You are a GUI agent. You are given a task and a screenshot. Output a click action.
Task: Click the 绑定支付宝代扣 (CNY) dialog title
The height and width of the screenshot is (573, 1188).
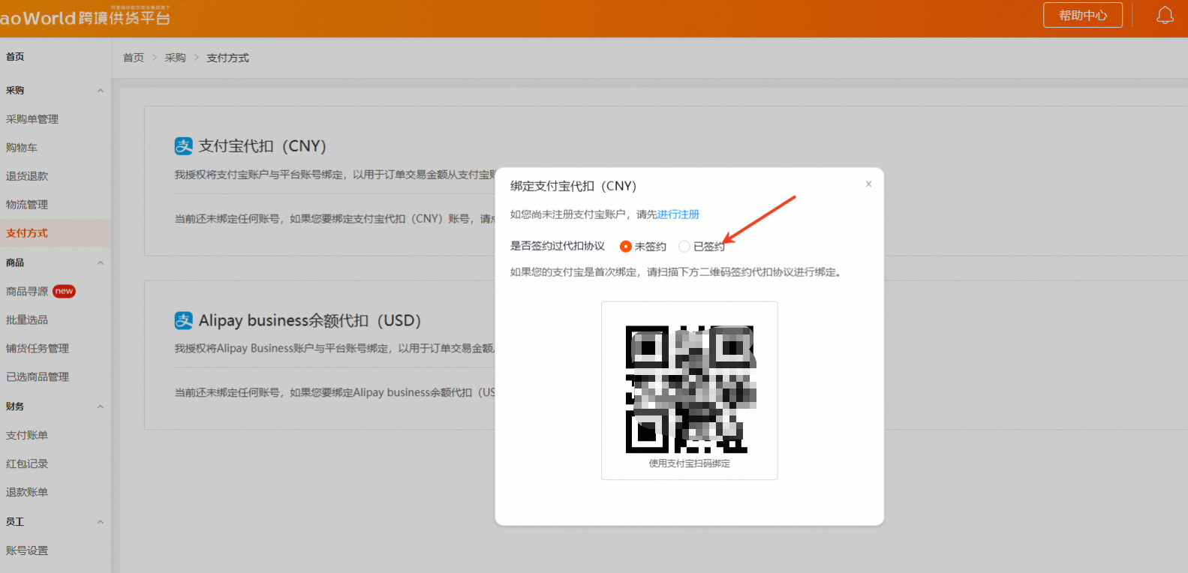pos(573,186)
